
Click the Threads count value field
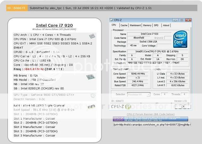pos(184,94)
